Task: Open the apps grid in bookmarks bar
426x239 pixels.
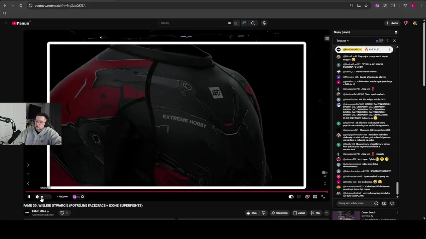Action: point(4,14)
